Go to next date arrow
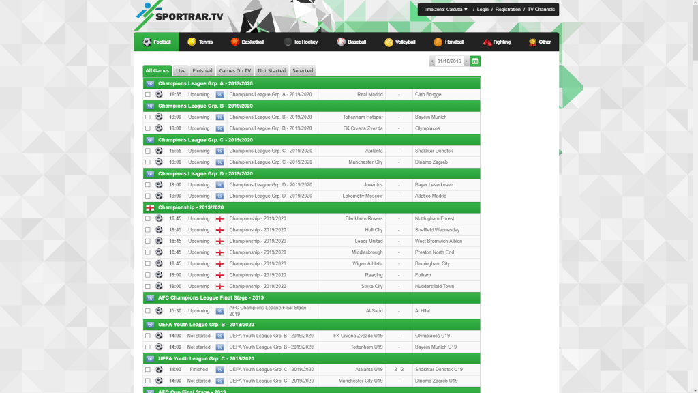Screen dimensions: 698x393 coord(466,61)
